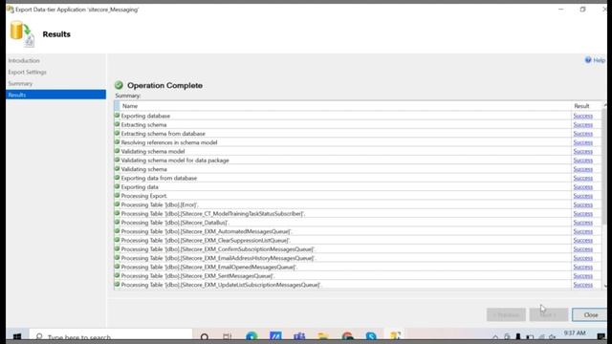
Task: Open Success link for Sitecore_EXM_ClearSuppressionListQueue table
Action: point(583,240)
